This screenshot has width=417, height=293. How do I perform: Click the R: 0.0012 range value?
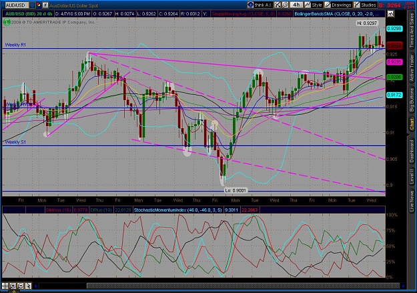[x=190, y=13]
